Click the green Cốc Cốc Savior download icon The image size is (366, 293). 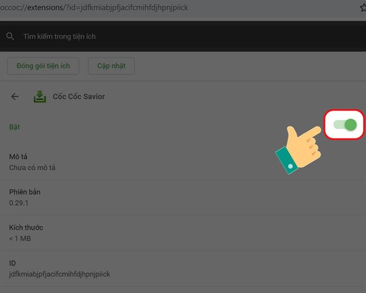(40, 96)
